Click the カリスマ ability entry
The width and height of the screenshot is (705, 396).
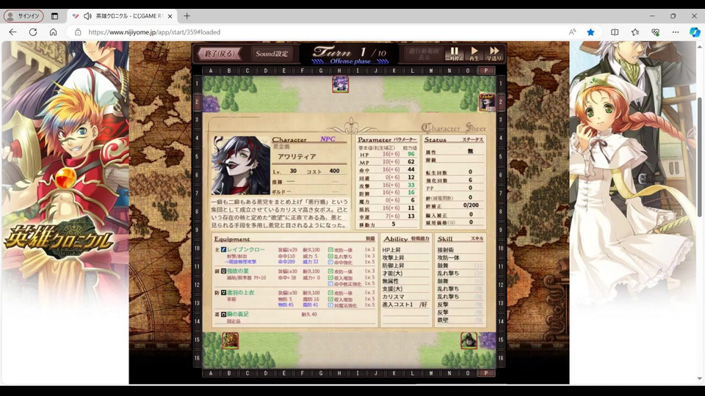(x=393, y=297)
